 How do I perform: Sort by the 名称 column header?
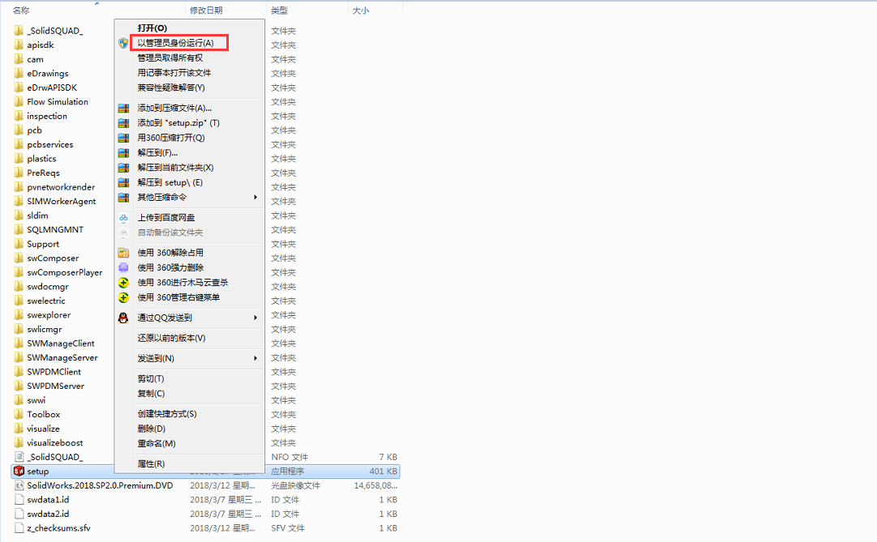[x=21, y=11]
